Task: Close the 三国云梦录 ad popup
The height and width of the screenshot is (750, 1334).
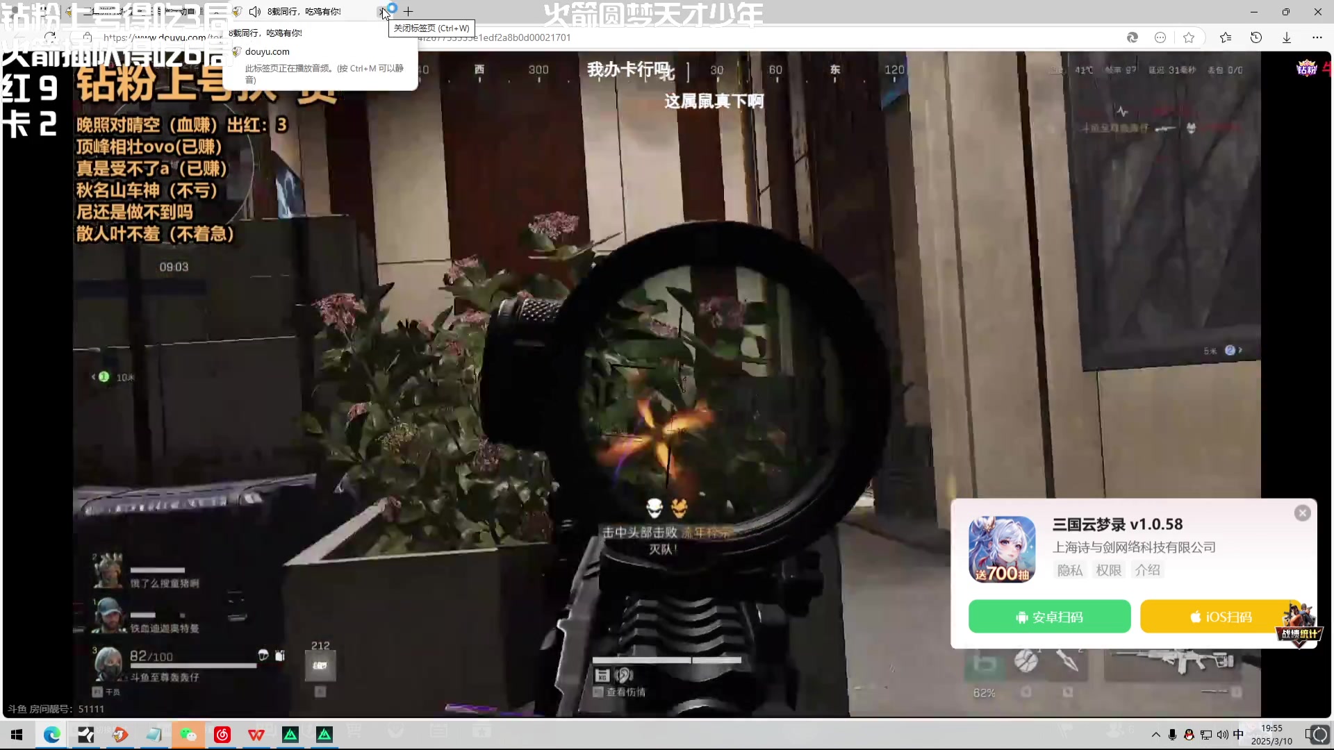Action: coord(1303,512)
